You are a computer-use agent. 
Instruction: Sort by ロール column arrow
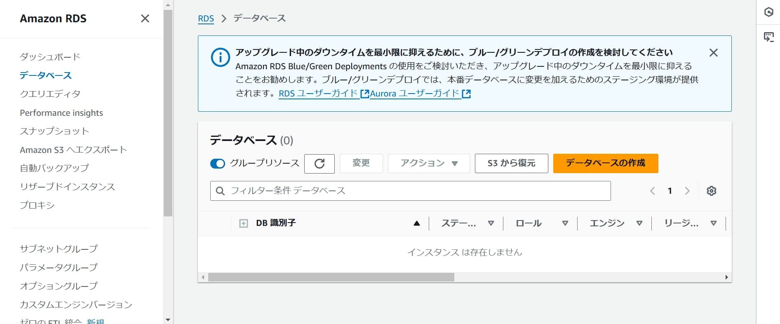pyautogui.click(x=565, y=223)
